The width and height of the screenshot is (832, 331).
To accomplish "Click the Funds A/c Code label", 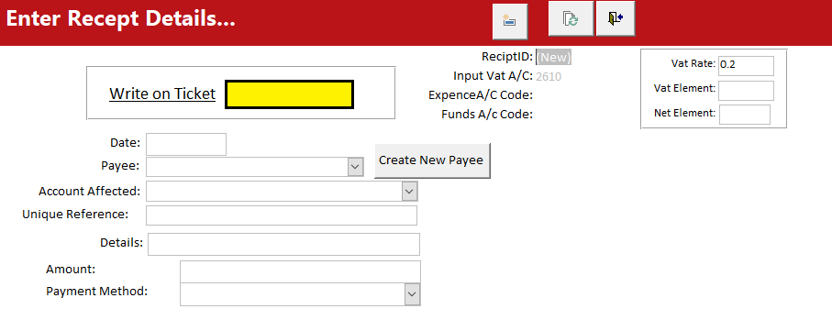I will click(x=487, y=114).
